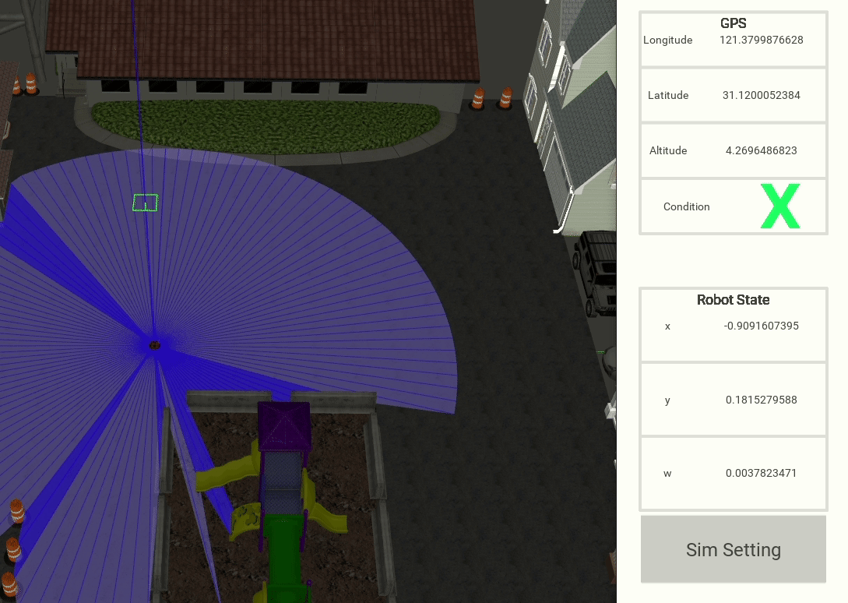848x603 pixels.
Task: Select the Robot State y value
Action: 761,400
